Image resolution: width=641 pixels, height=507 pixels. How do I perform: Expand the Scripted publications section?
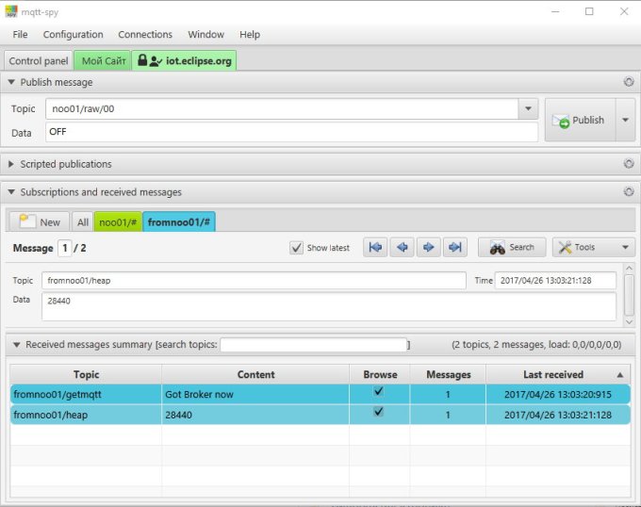[x=11, y=164]
